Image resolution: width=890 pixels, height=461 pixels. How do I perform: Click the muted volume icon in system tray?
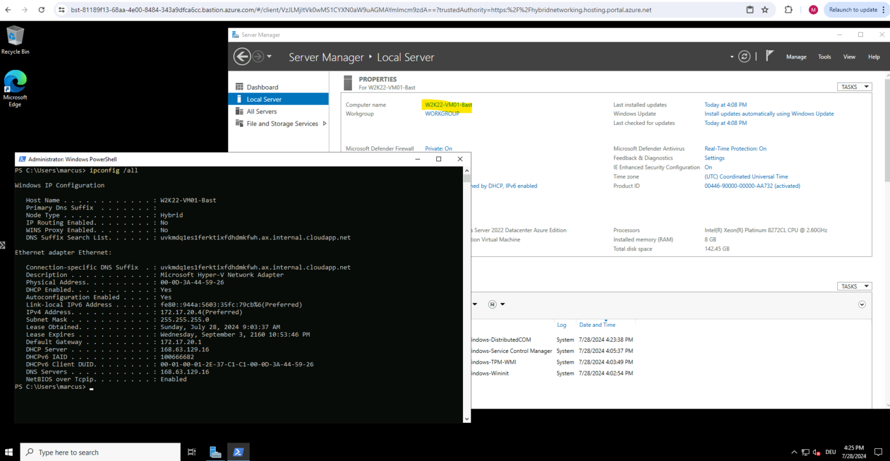(817, 453)
